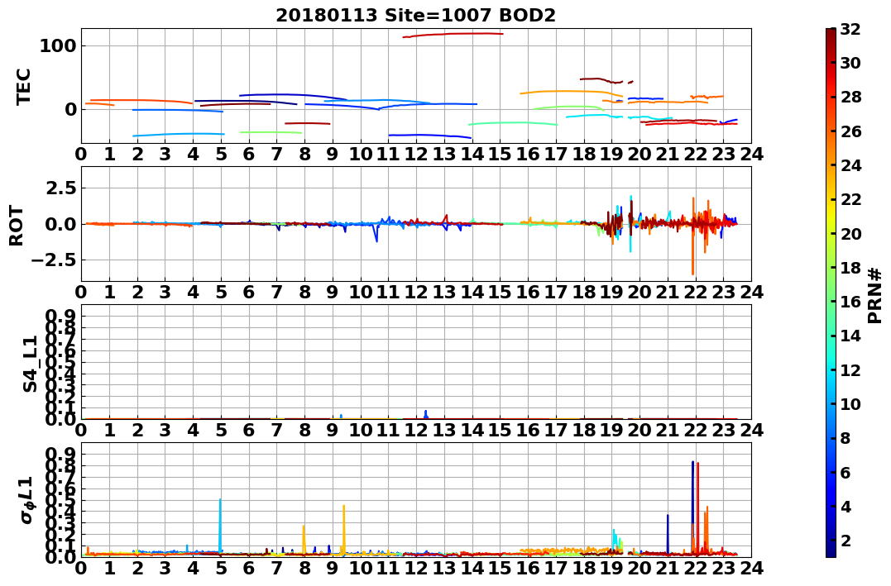Click the orange ROT negative spike near hour 22
The width and height of the screenshot is (891, 586).
692,250
